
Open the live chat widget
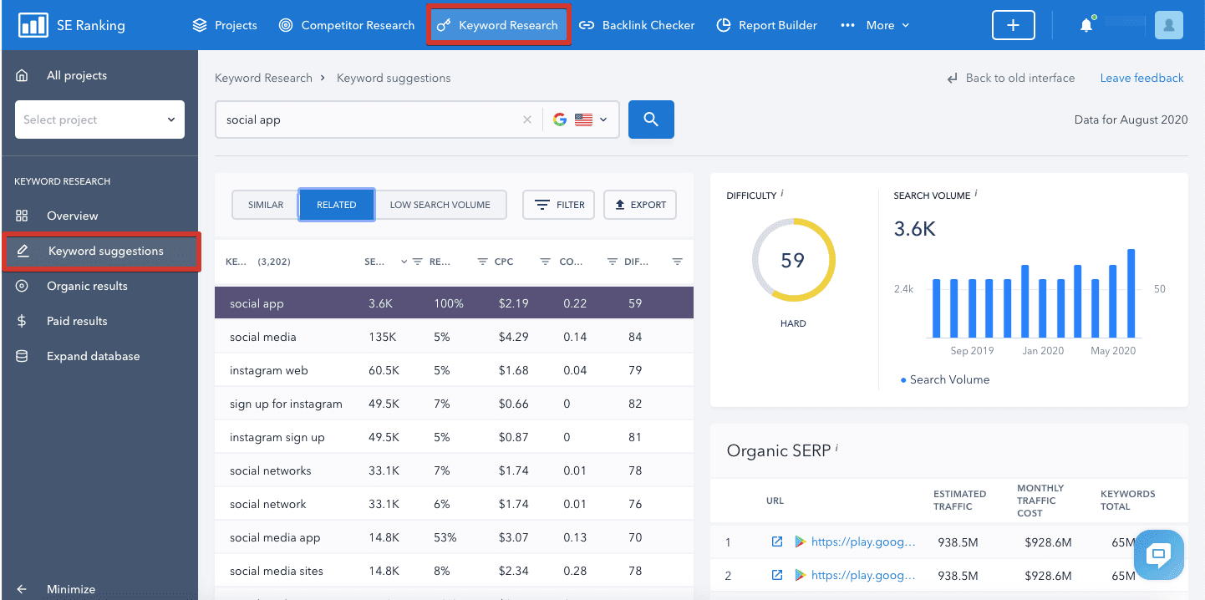point(1159,555)
